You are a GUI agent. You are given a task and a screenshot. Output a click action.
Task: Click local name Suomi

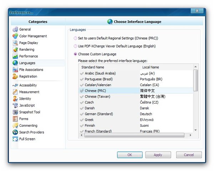coord(144,126)
